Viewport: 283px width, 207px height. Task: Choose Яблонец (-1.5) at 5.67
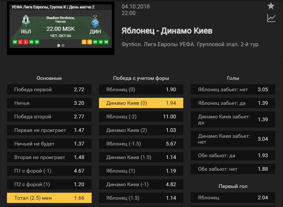(141, 144)
